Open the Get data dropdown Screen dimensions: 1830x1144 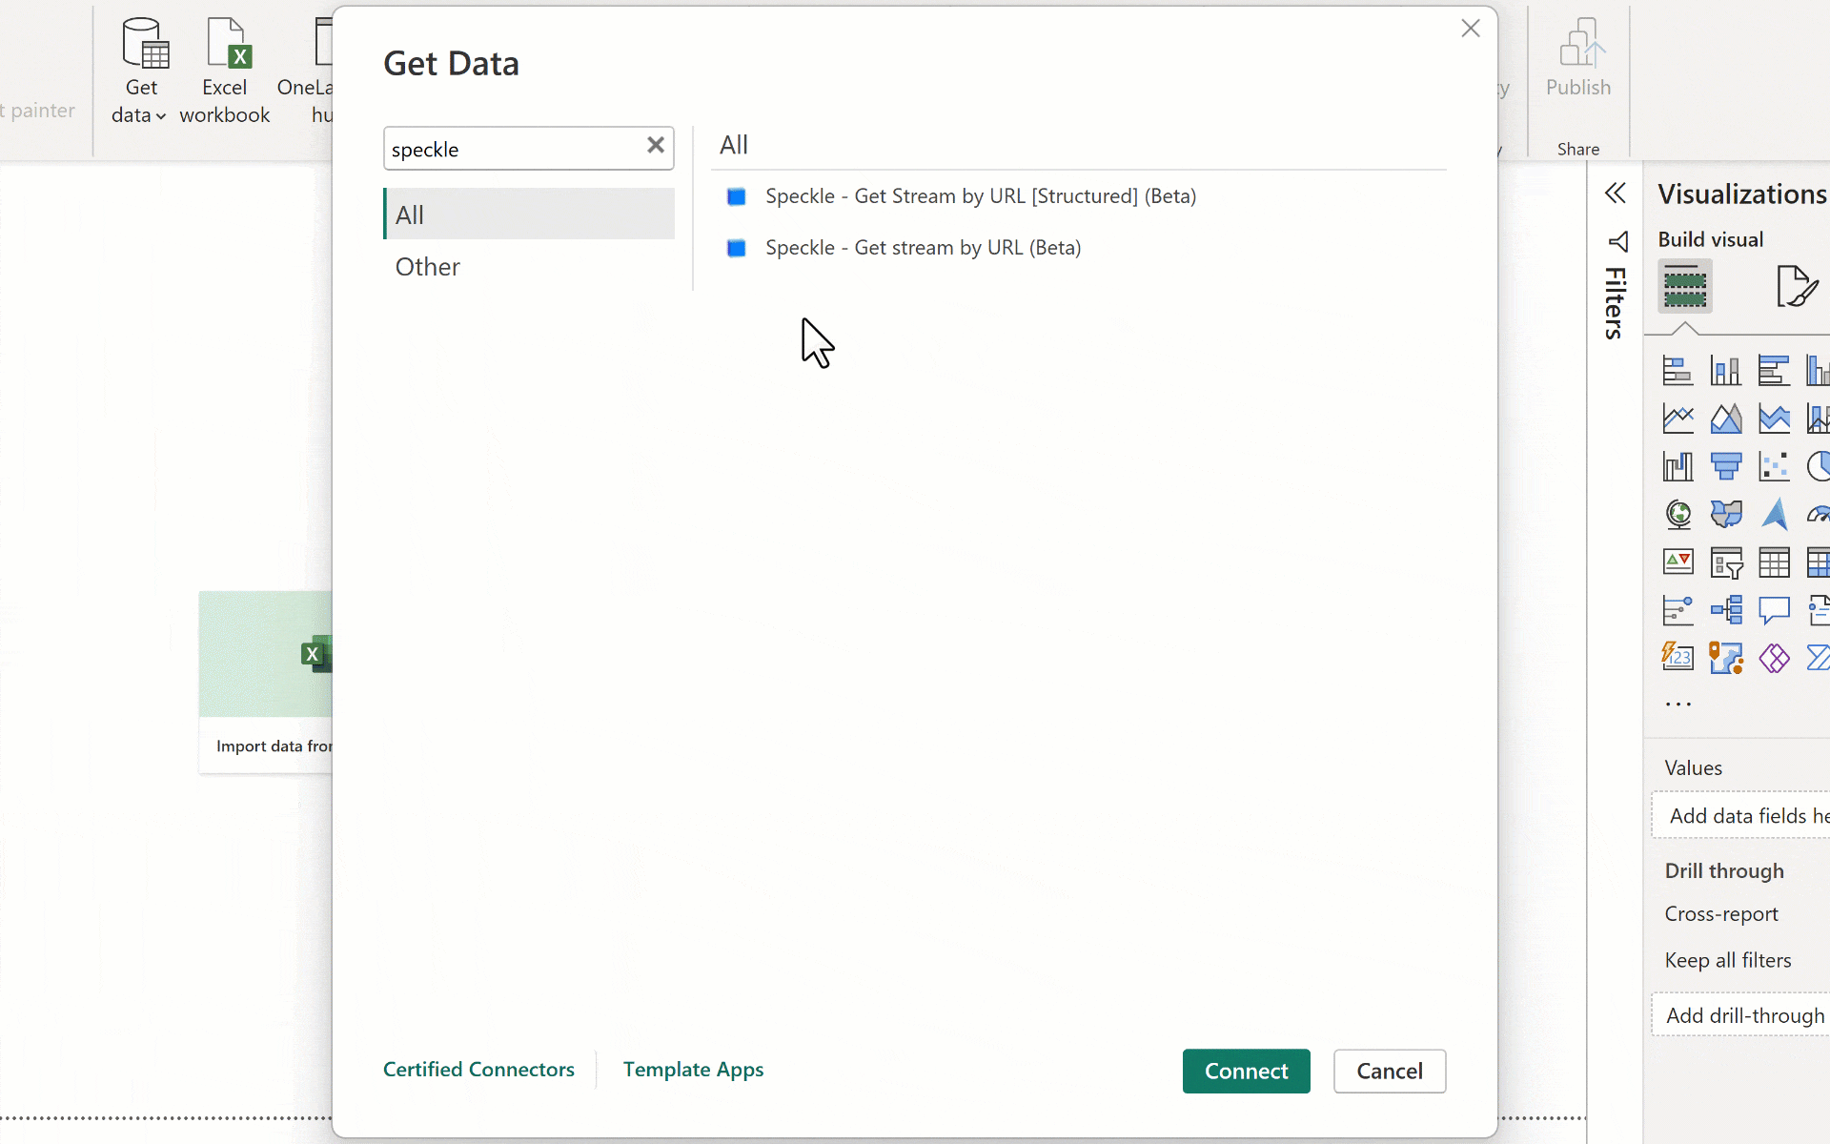(x=139, y=99)
